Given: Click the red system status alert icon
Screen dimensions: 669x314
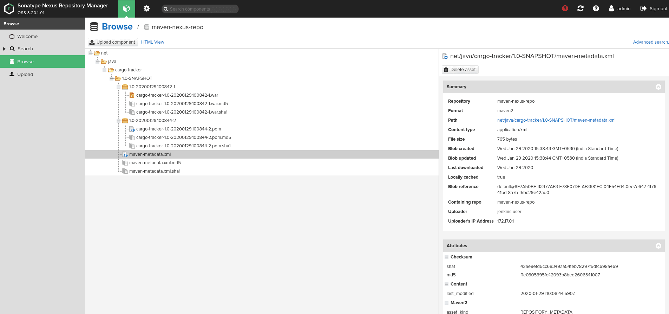Looking at the screenshot, I should [565, 8].
